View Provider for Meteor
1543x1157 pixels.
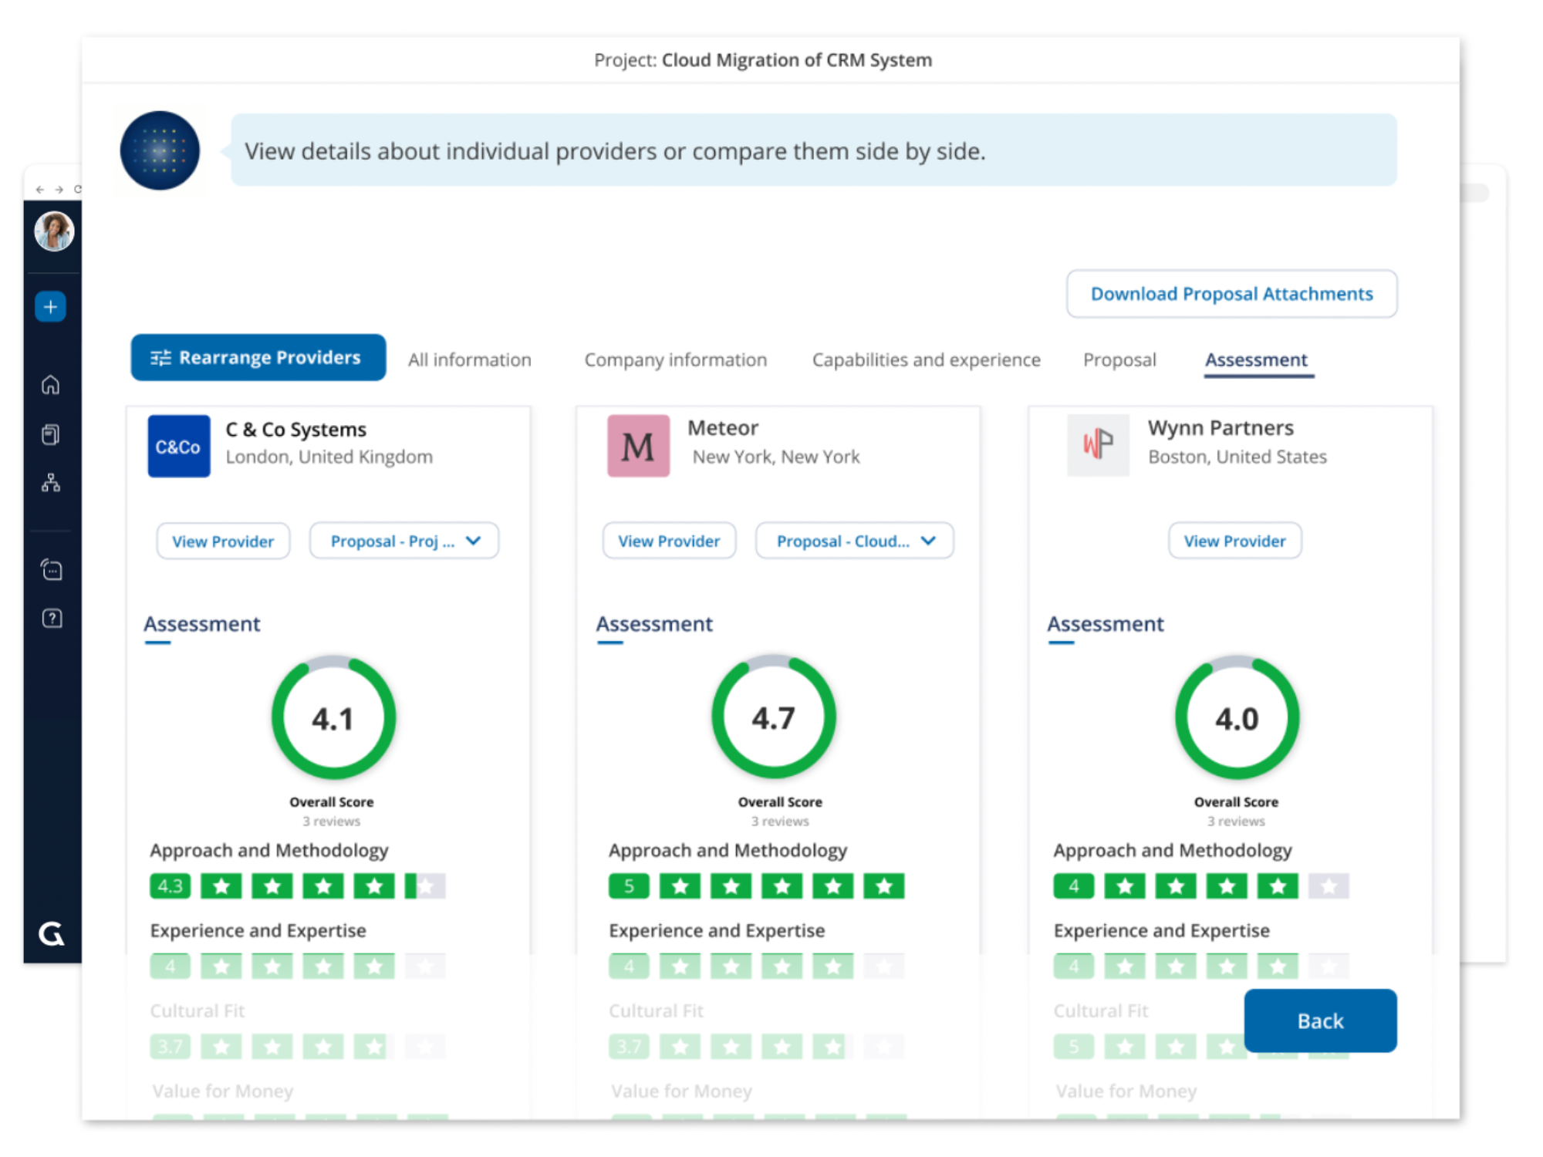pyautogui.click(x=669, y=541)
